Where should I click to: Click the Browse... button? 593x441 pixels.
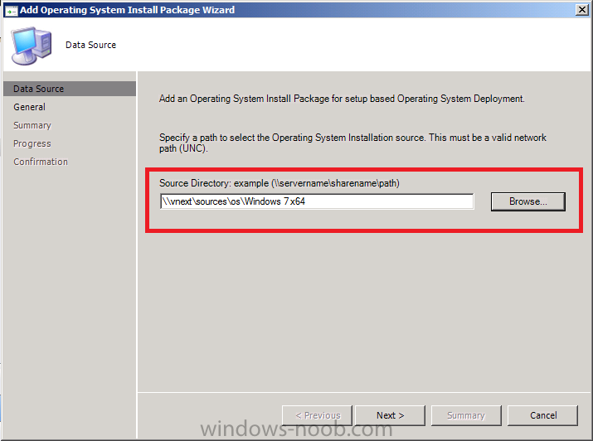(x=528, y=201)
